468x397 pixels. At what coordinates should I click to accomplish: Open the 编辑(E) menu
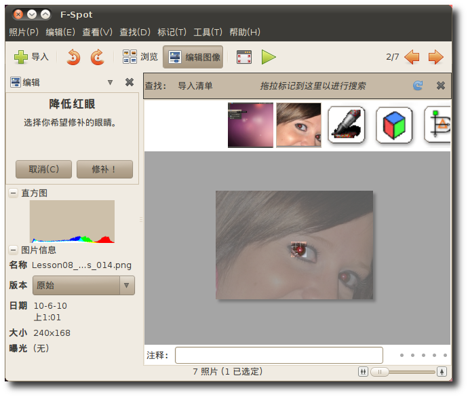pos(60,32)
